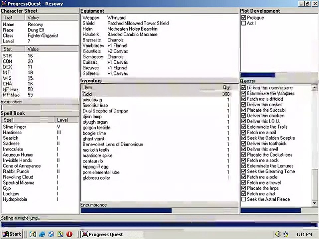Image resolution: width=319 pixels, height=239 pixels.
Task: Toggle Seek the Astral Fleece checkbox
Action: pyautogui.click(x=244, y=199)
